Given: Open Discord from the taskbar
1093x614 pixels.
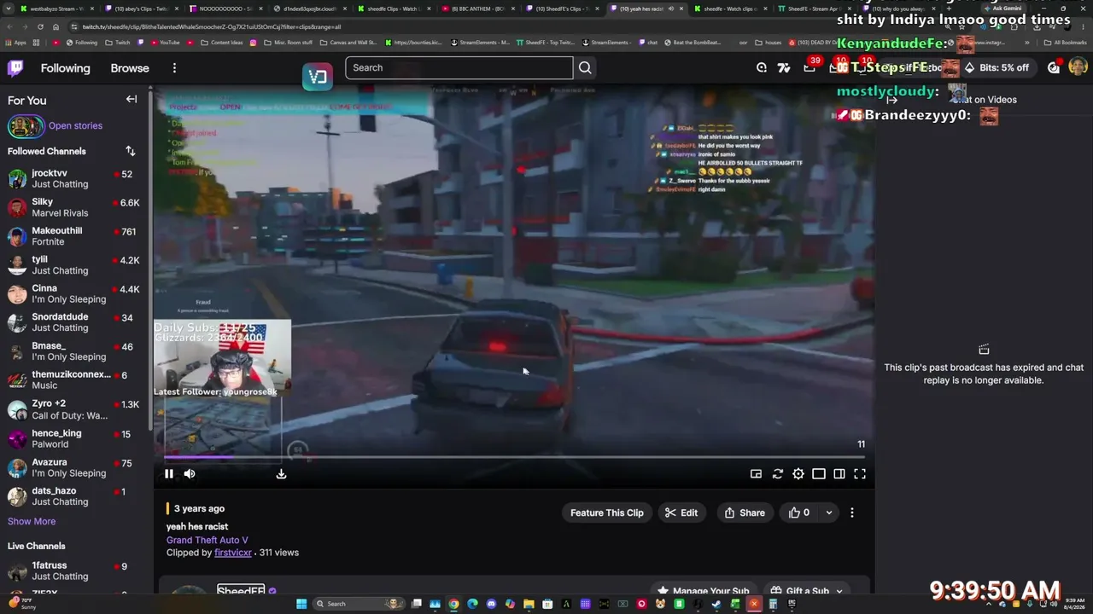Looking at the screenshot, I should click(x=491, y=604).
